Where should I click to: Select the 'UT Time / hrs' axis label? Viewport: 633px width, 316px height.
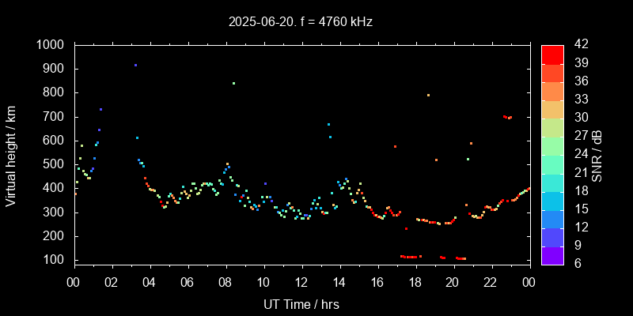[301, 303]
